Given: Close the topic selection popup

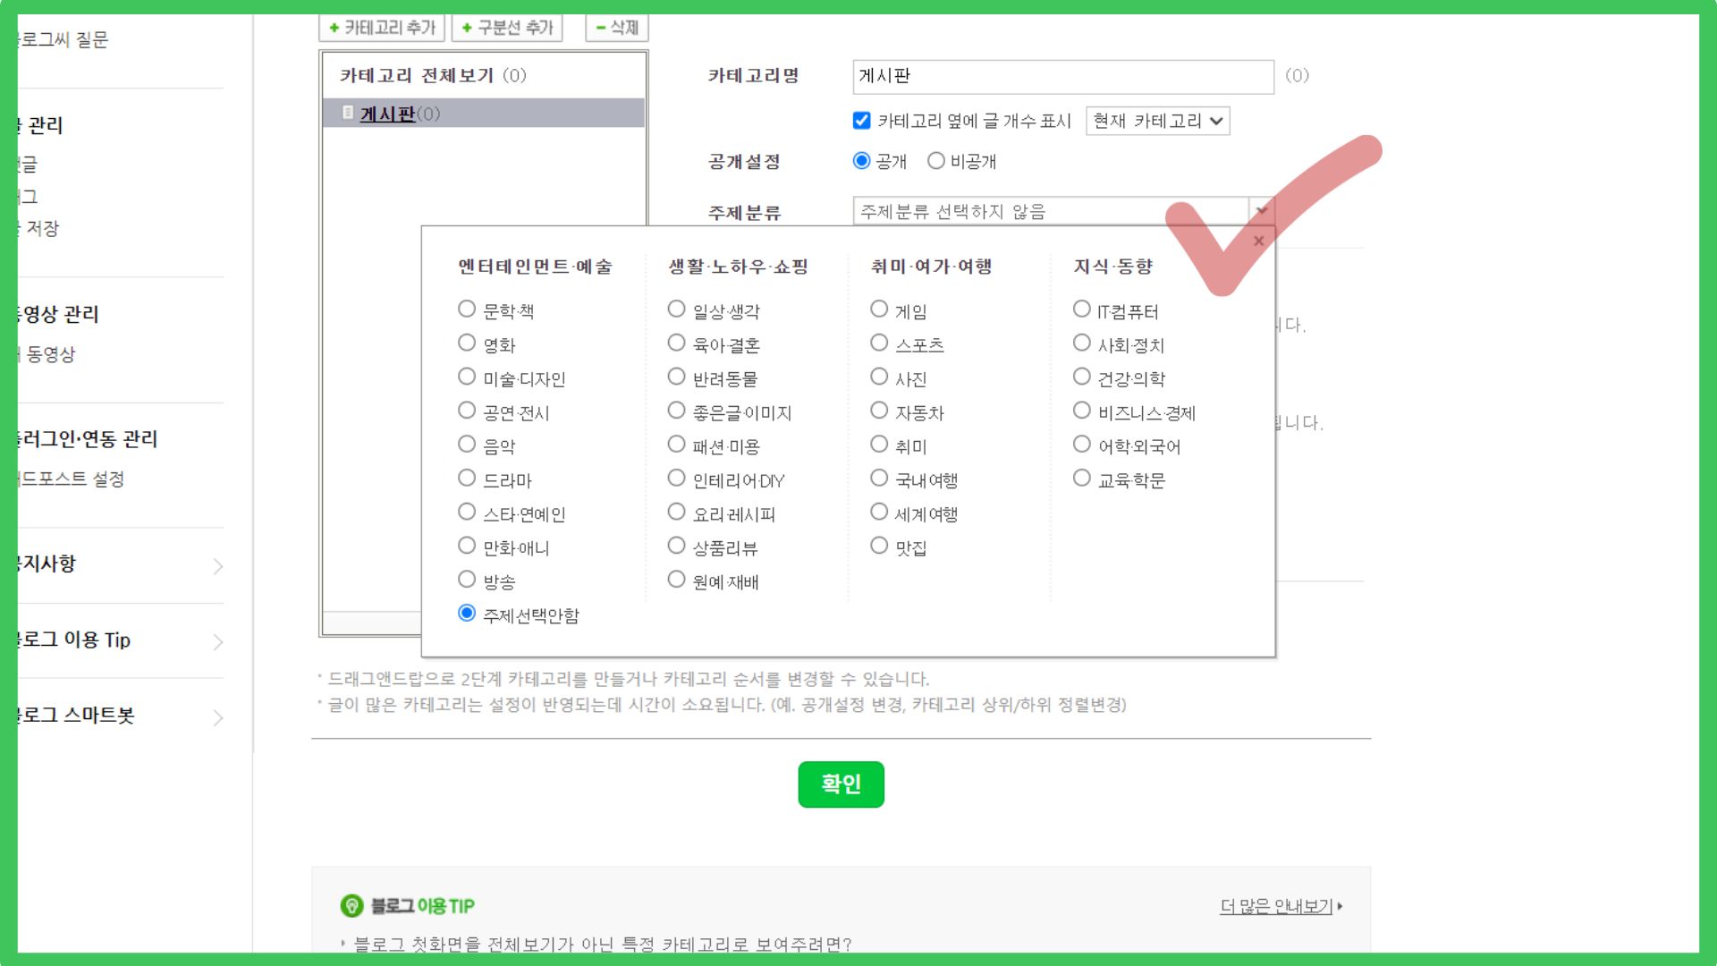Looking at the screenshot, I should [1258, 241].
